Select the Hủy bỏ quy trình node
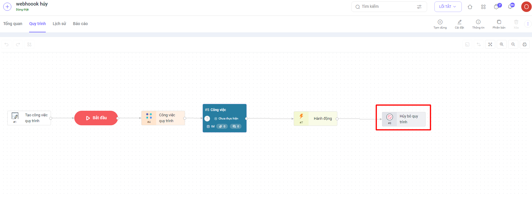This screenshot has width=532, height=197. point(404,119)
